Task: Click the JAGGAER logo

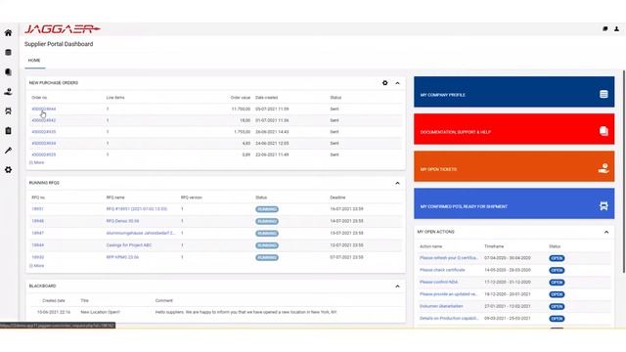Action: pyautogui.click(x=63, y=29)
